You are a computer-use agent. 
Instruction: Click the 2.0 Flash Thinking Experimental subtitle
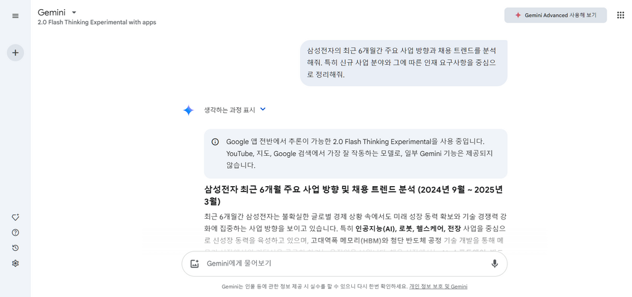pyautogui.click(x=97, y=23)
